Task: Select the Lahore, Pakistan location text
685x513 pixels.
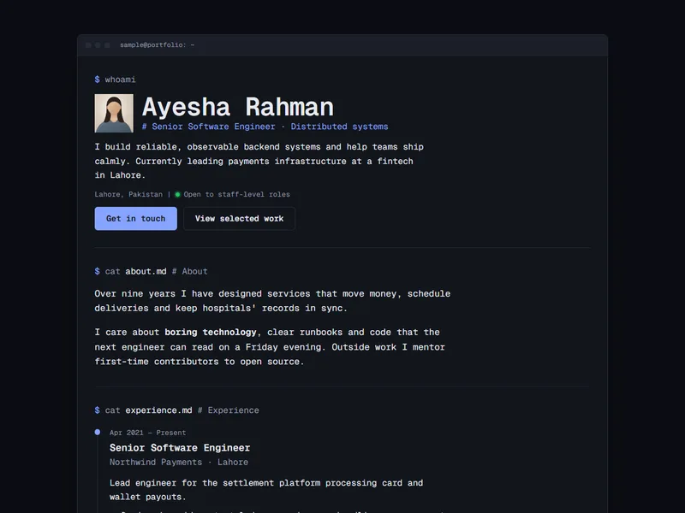Action: 128,195
